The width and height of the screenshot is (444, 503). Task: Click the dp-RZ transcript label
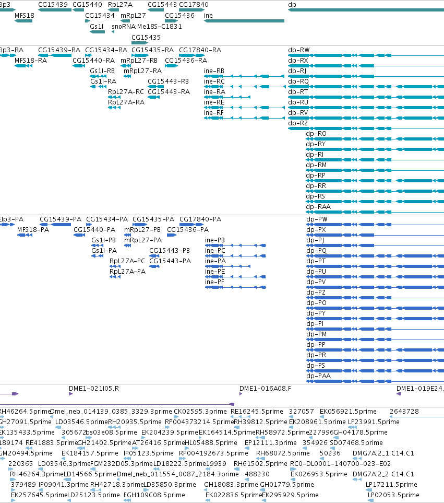click(298, 123)
